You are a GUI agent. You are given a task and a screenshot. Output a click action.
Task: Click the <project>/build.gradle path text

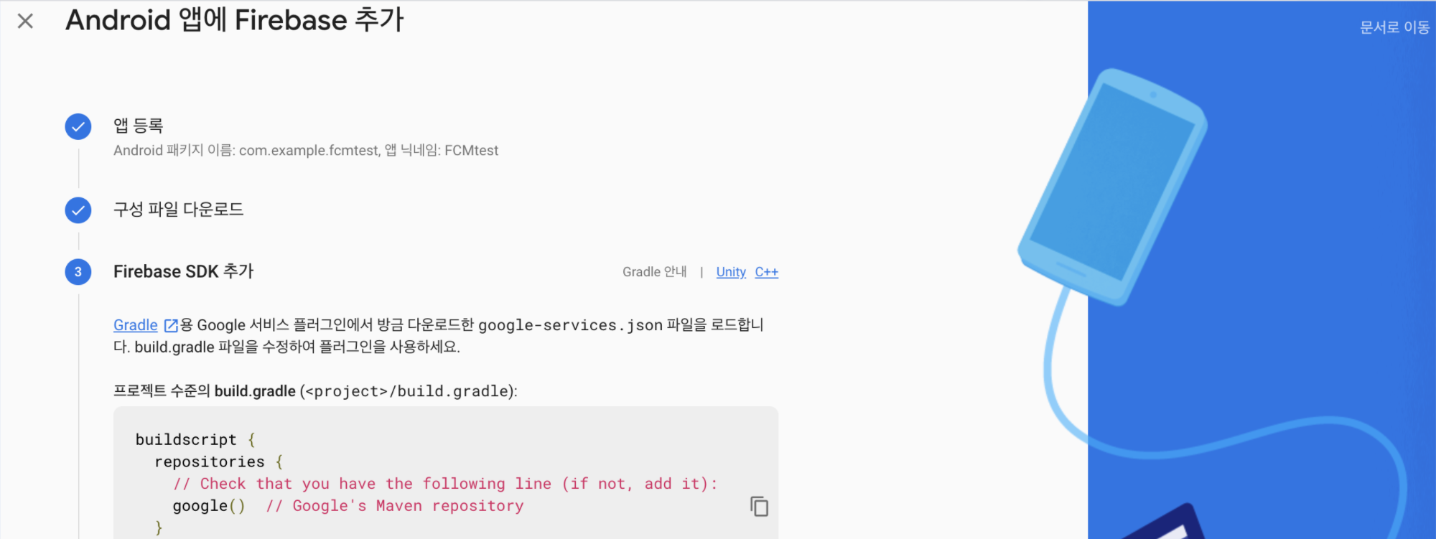click(407, 391)
